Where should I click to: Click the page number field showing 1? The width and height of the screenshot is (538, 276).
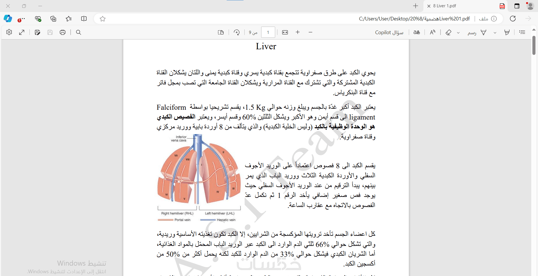[268, 32]
